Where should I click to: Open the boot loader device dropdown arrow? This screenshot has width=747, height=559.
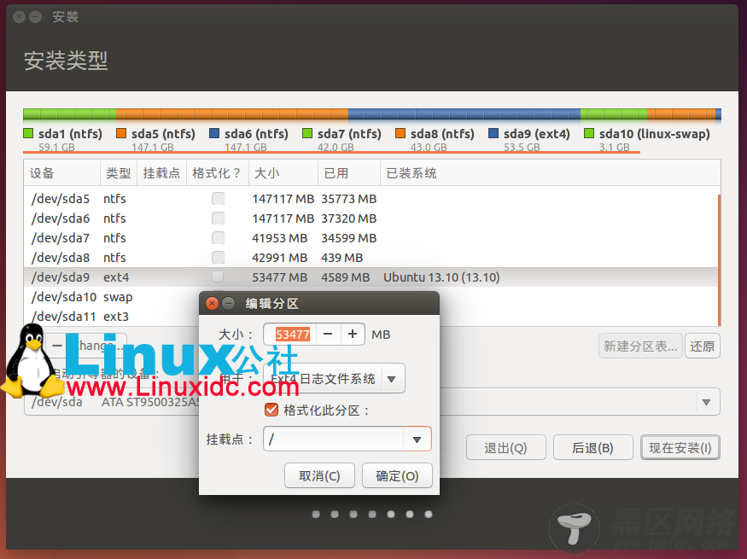pyautogui.click(x=707, y=402)
